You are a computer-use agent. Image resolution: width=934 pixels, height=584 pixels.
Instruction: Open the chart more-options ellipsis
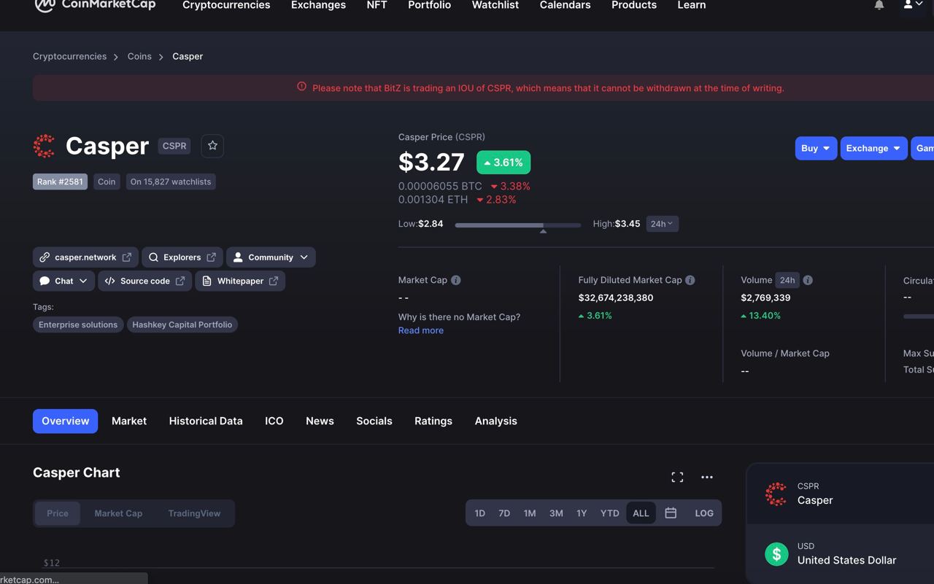click(x=707, y=477)
